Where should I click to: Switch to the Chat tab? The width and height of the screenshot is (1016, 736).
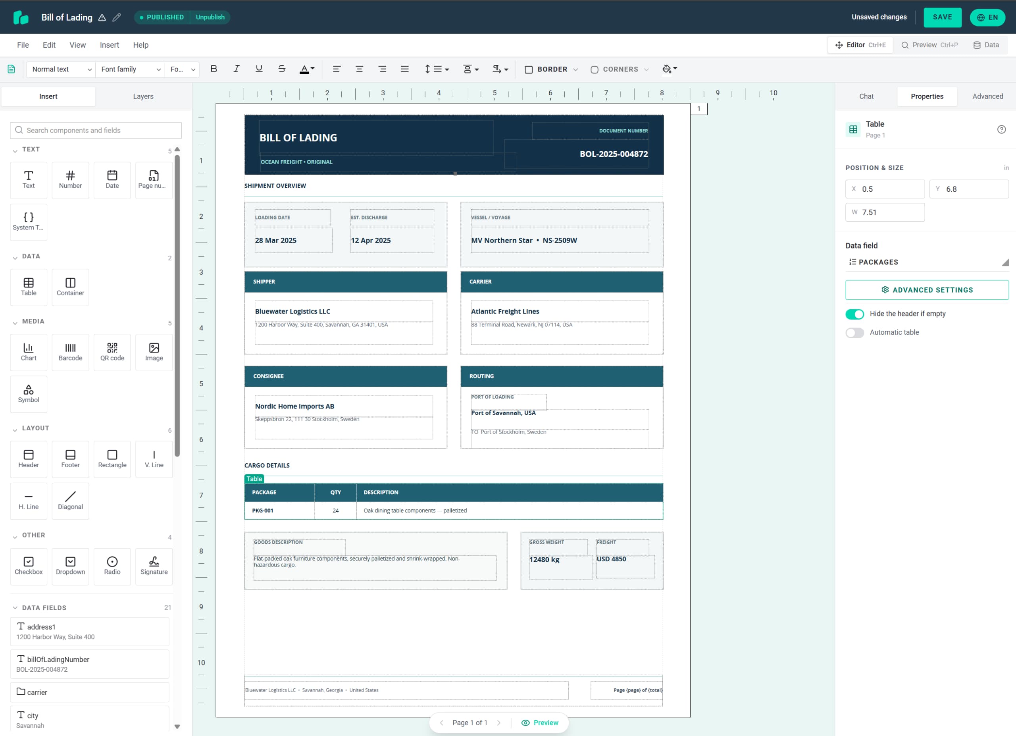866,96
